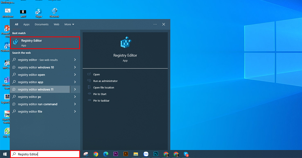Switch to the Documents search tab
302x158 pixels.
tap(41, 24)
